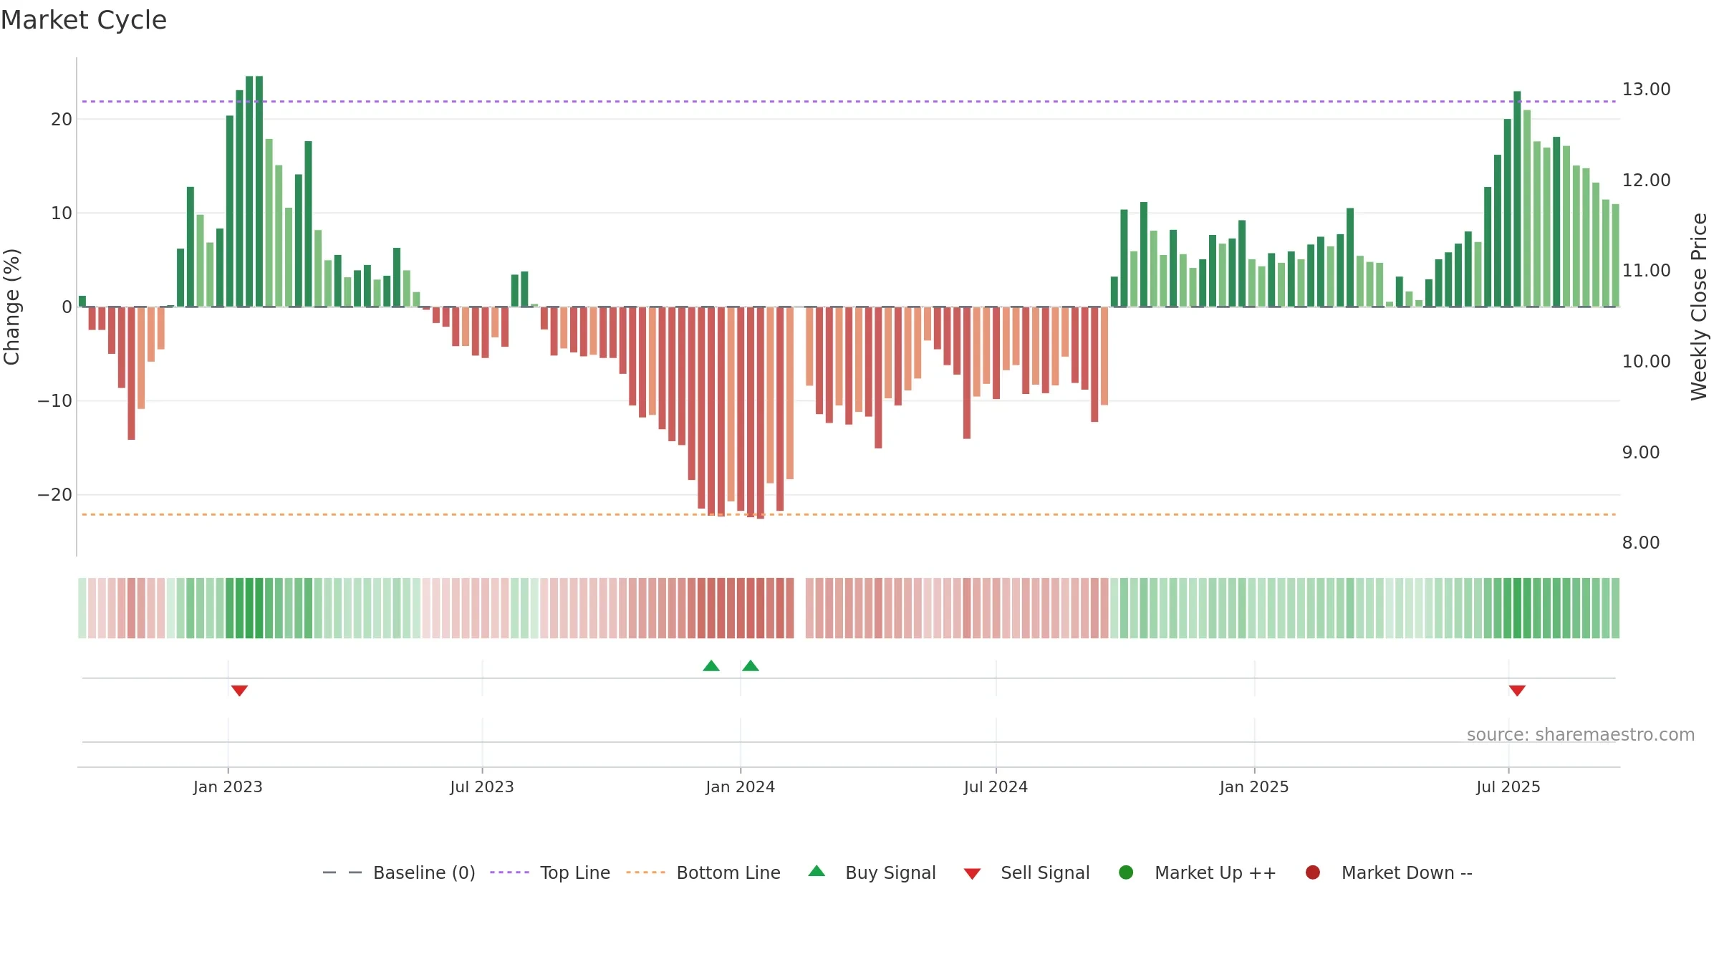Click the gray dashed Baseline legend sample
The height and width of the screenshot is (967, 1719).
(x=342, y=872)
